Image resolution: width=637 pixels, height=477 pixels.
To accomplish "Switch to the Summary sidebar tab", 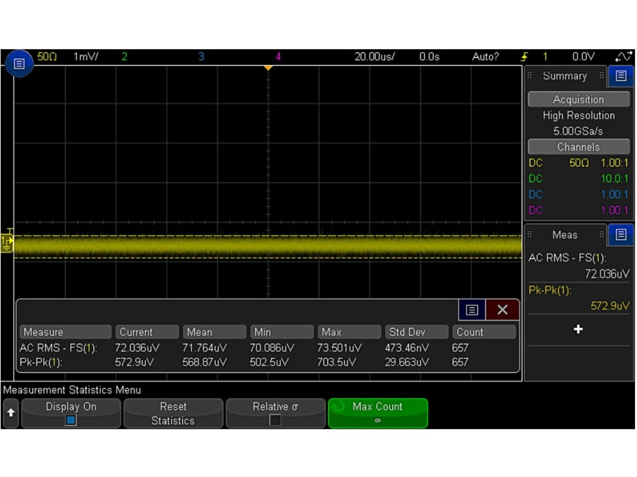I will click(x=565, y=76).
